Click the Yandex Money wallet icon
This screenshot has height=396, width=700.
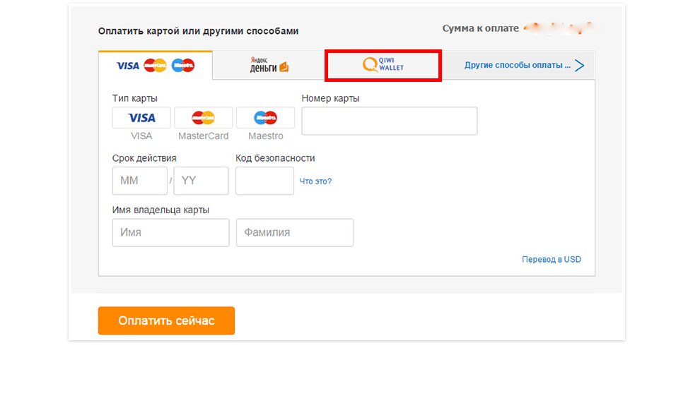(x=284, y=67)
